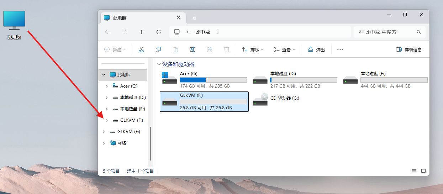Expand the 网络 tree node

tap(104, 143)
